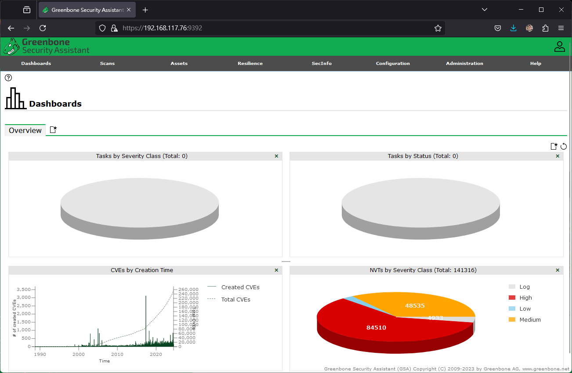
Task: Bookmark this page with the star icon
Action: coord(438,28)
